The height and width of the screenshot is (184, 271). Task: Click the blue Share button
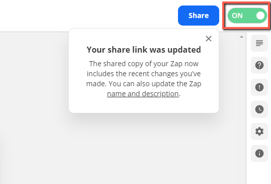199,16
